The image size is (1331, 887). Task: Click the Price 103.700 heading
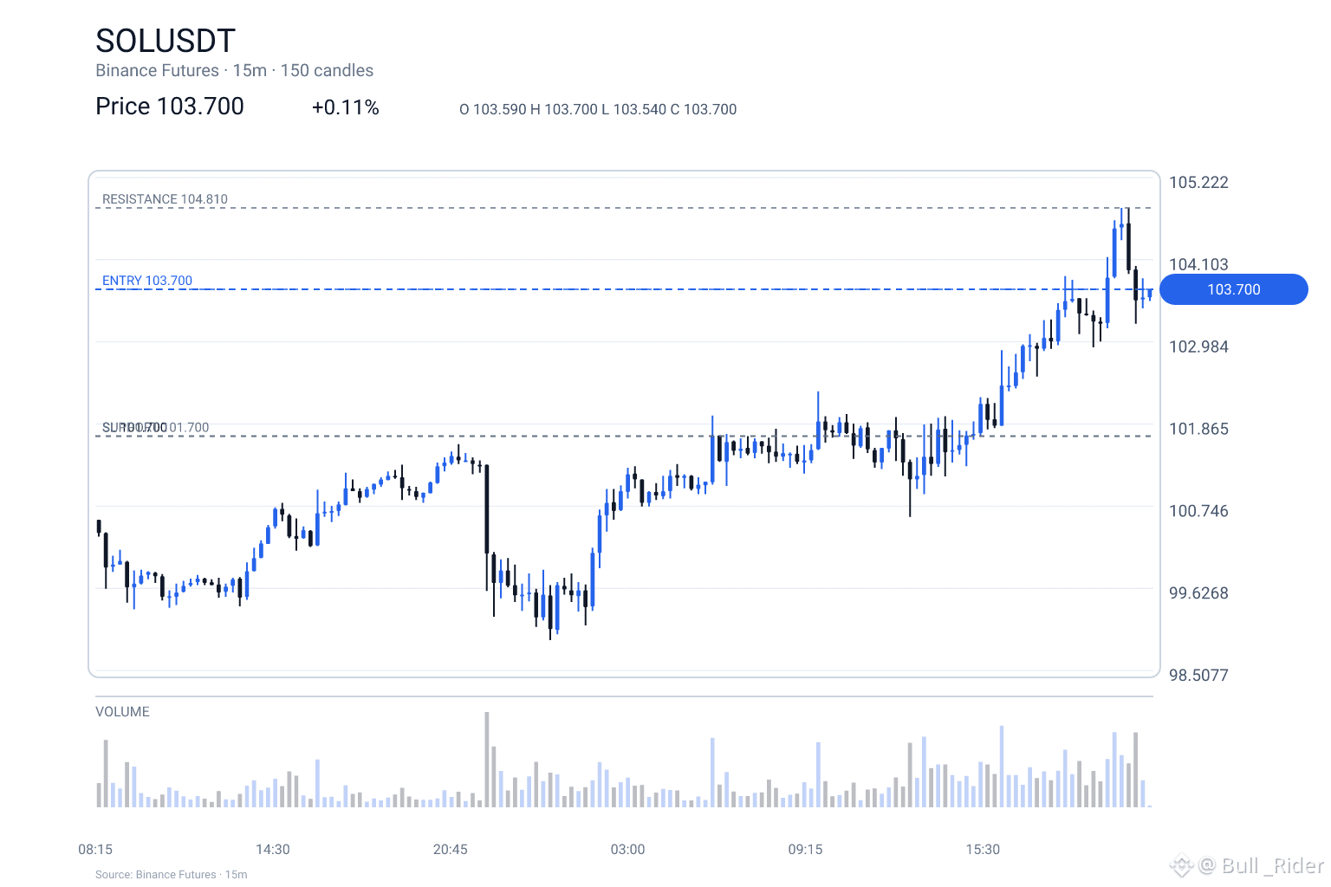click(170, 107)
